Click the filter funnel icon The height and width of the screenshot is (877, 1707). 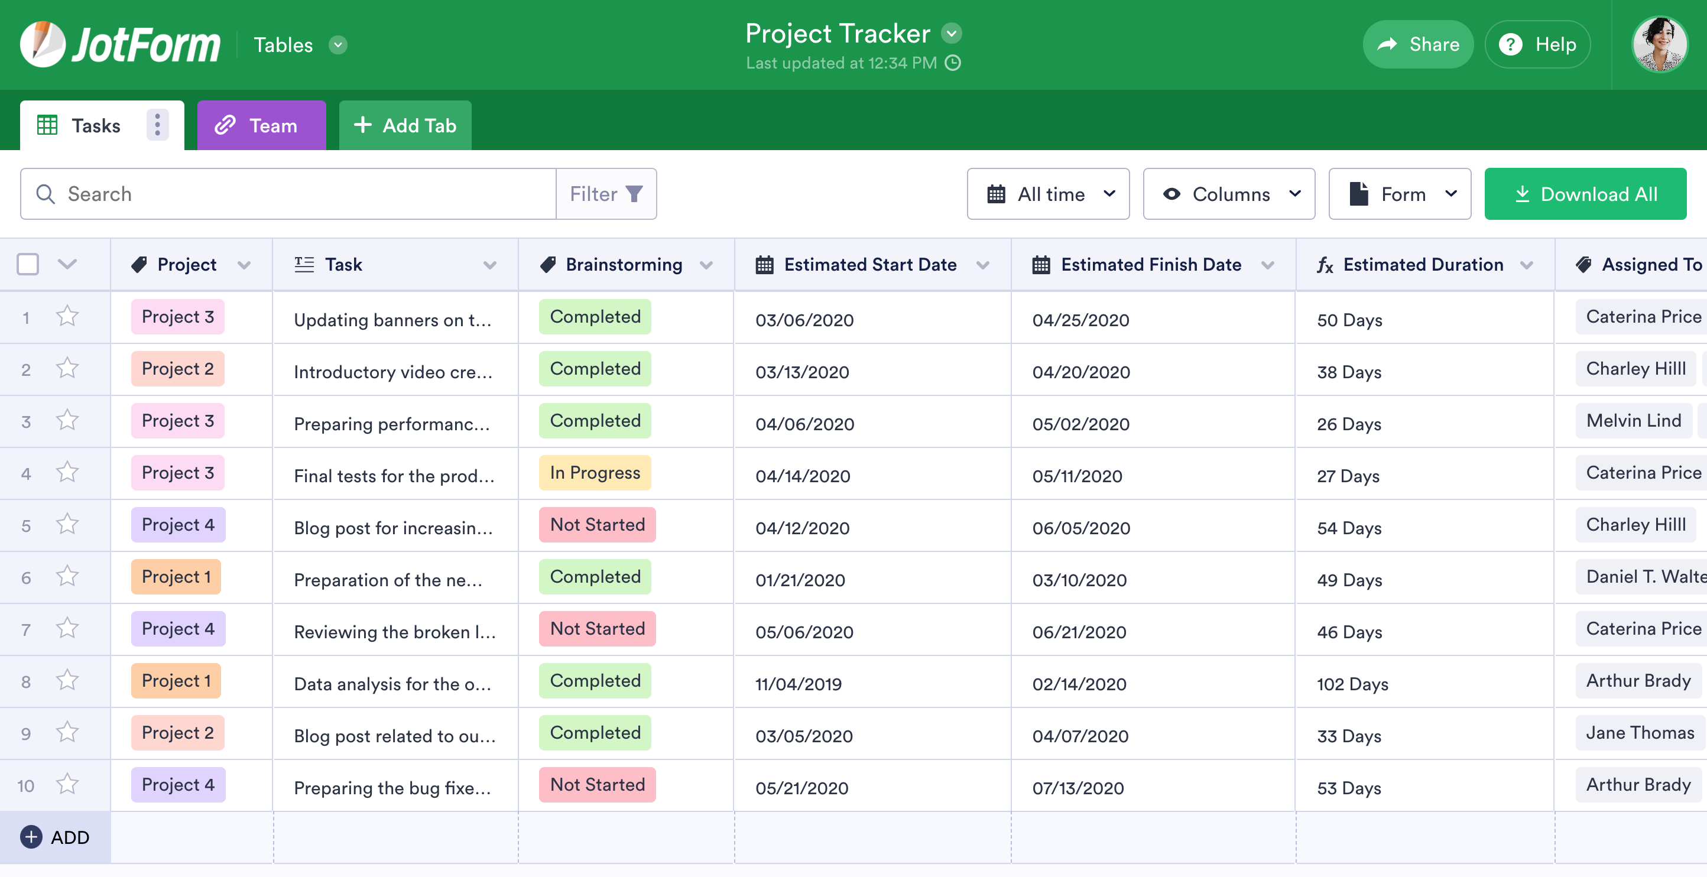pyautogui.click(x=634, y=193)
